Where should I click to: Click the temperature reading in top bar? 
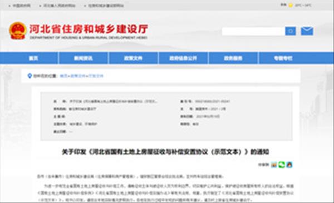pyautogui.click(x=303, y=6)
